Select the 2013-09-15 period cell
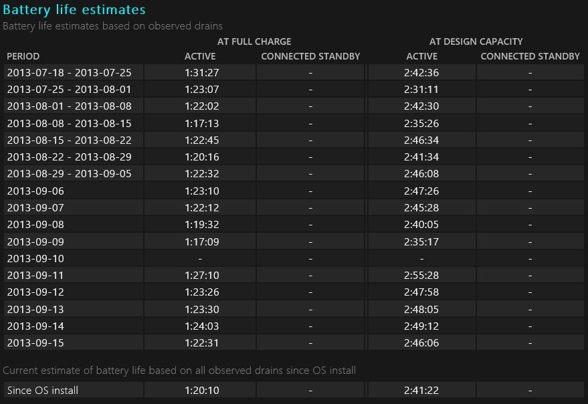The height and width of the screenshot is (404, 588). pyautogui.click(x=35, y=343)
